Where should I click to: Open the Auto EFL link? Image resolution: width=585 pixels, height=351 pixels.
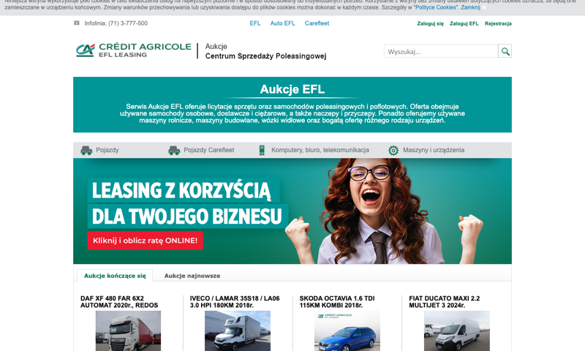pos(282,23)
